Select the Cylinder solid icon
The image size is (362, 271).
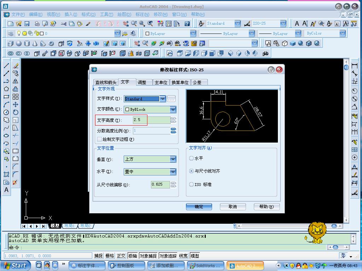tap(27, 43)
